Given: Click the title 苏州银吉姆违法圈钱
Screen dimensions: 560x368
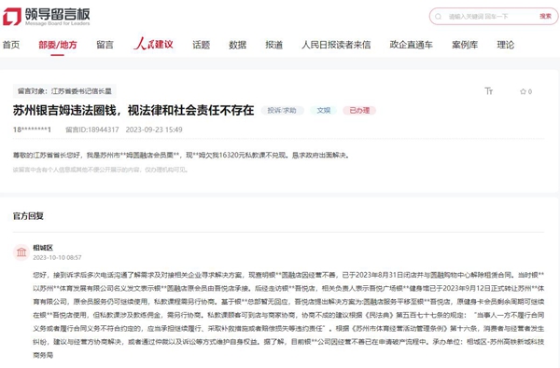Looking at the screenshot, I should (133, 110).
